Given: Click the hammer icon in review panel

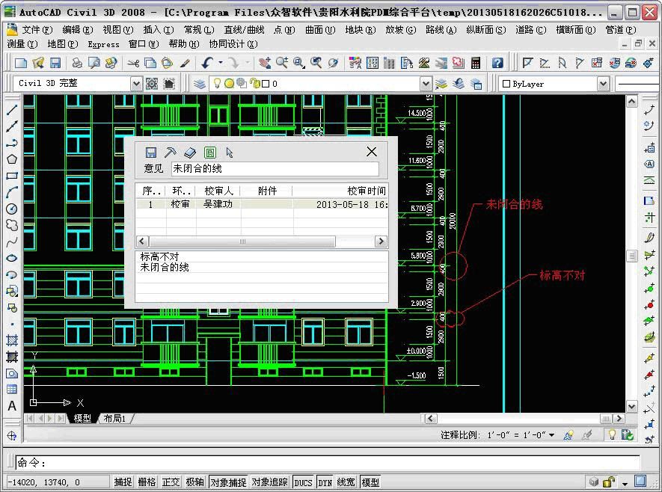Looking at the screenshot, I should (170, 153).
